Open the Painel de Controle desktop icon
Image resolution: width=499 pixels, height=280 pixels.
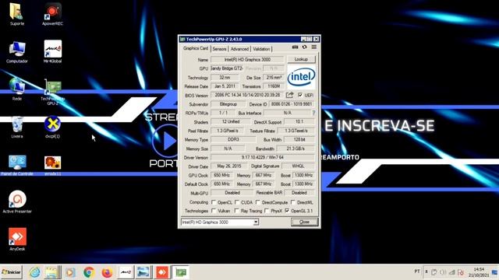point(17,164)
